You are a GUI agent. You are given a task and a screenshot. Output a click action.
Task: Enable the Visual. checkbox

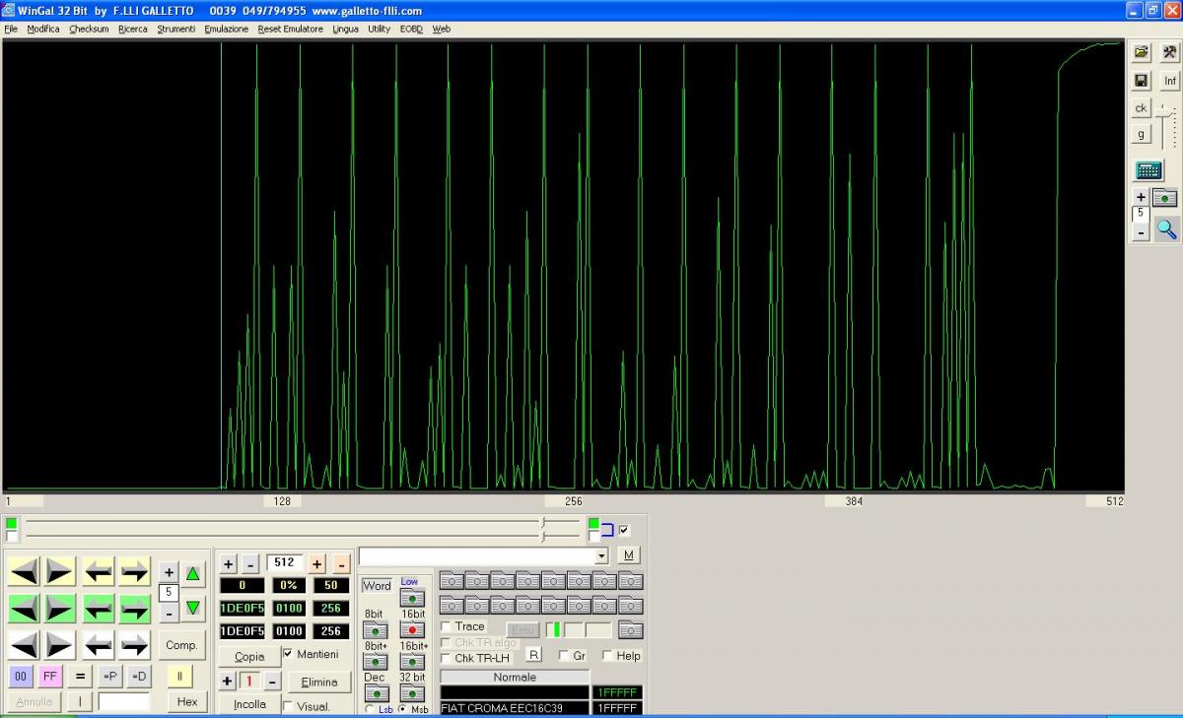point(288,706)
